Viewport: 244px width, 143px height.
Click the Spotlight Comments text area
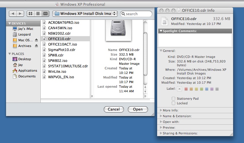tap(195, 40)
